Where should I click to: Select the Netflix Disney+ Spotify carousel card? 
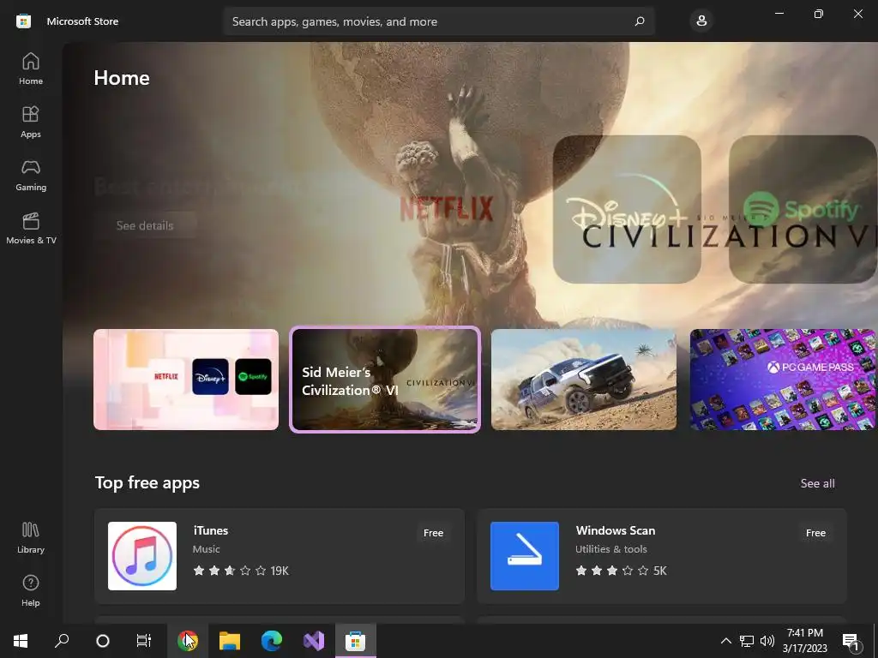coord(186,380)
